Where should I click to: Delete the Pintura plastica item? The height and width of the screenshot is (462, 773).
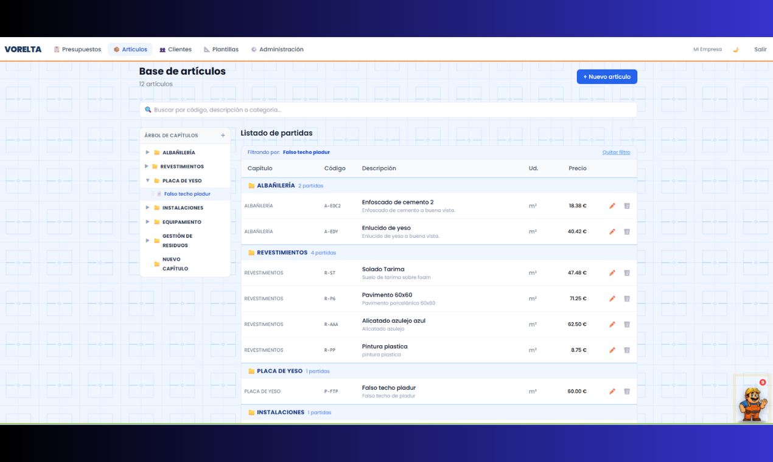[x=627, y=350]
